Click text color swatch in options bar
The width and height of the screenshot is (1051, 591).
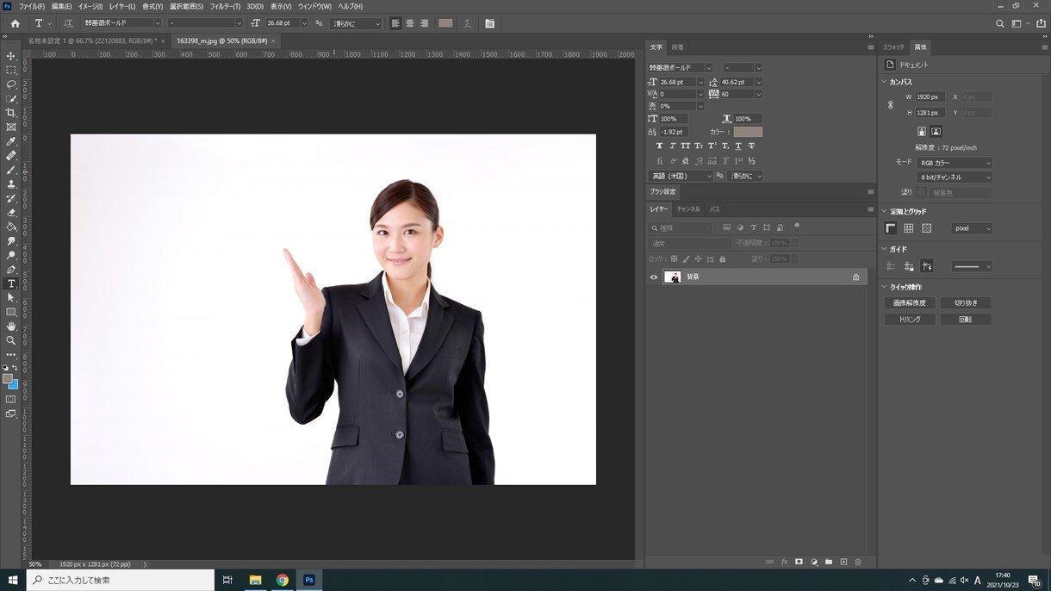[x=445, y=23]
